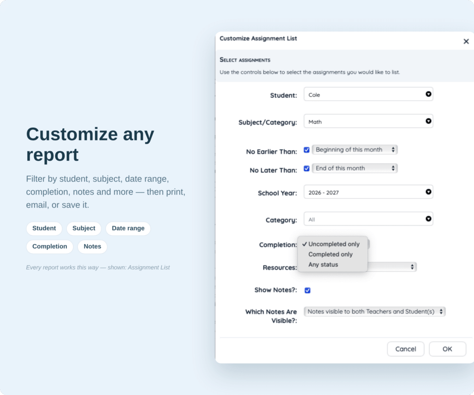Close the Customize Assignment List dialog
Image resolution: width=474 pixels, height=395 pixels.
[466, 41]
